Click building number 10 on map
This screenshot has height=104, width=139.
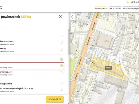89,59
